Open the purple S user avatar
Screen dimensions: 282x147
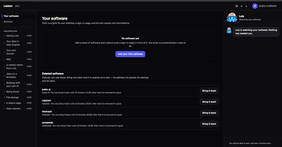point(255,6)
